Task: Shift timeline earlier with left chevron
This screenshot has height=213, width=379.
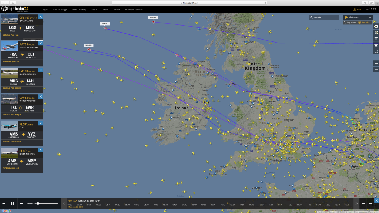Action: point(64,204)
